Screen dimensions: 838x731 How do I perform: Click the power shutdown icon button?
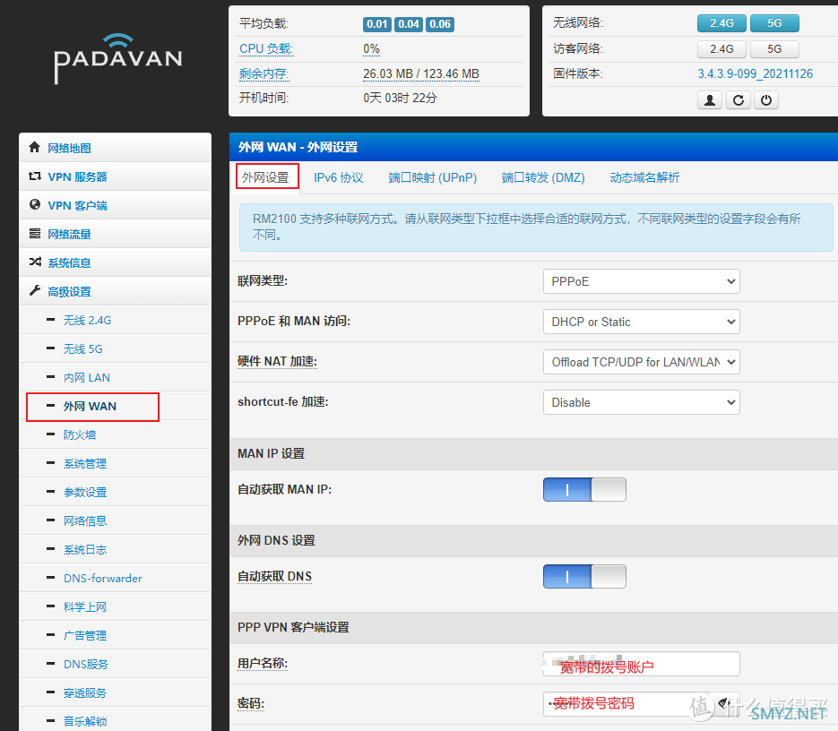765,100
